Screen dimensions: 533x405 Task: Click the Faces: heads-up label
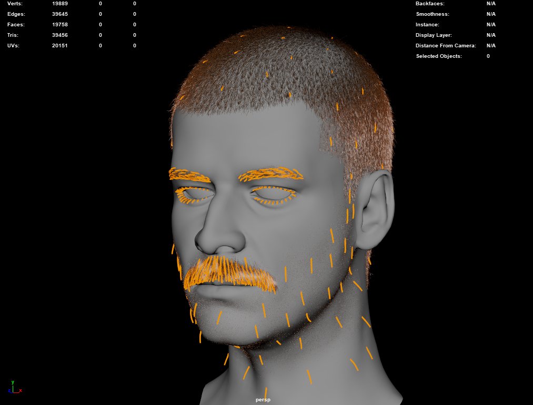[16, 25]
